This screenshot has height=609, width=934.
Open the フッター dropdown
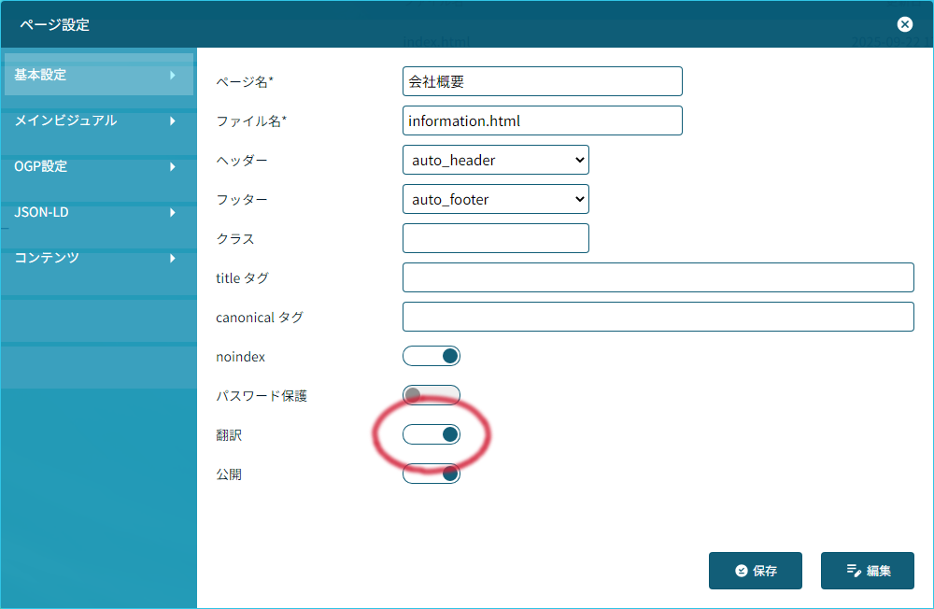pyautogui.click(x=496, y=199)
